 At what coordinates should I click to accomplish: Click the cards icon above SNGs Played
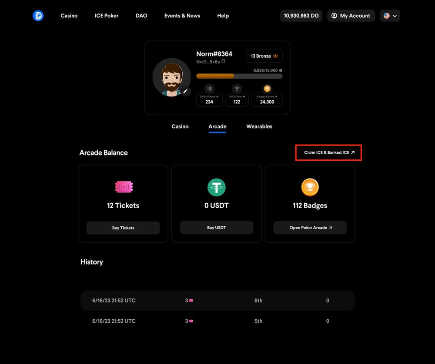point(209,88)
